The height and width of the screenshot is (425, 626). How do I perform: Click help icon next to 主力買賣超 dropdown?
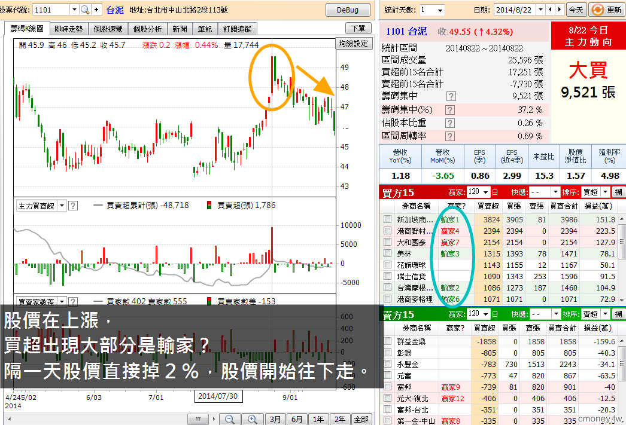(72, 206)
